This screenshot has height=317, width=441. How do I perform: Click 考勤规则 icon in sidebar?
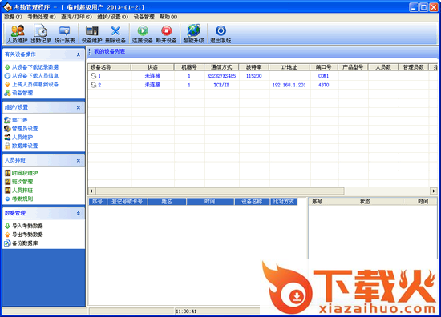7,199
